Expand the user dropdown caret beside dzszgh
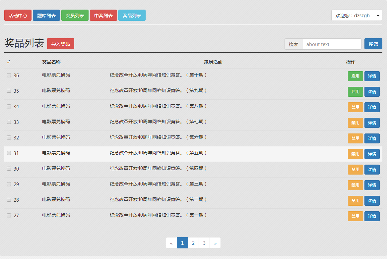This screenshot has width=387, height=259. pos(378,16)
